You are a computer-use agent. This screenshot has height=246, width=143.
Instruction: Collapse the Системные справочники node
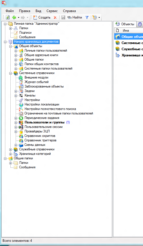[10, 73]
